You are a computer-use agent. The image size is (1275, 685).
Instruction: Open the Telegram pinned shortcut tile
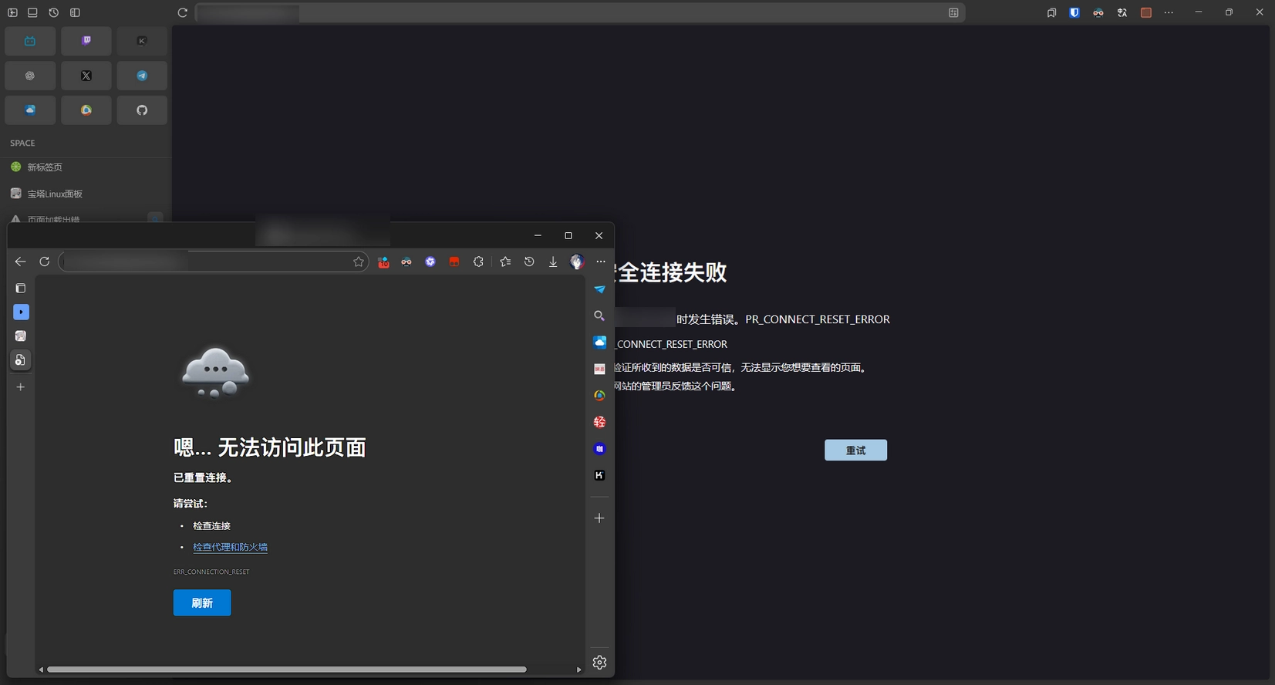[142, 76]
